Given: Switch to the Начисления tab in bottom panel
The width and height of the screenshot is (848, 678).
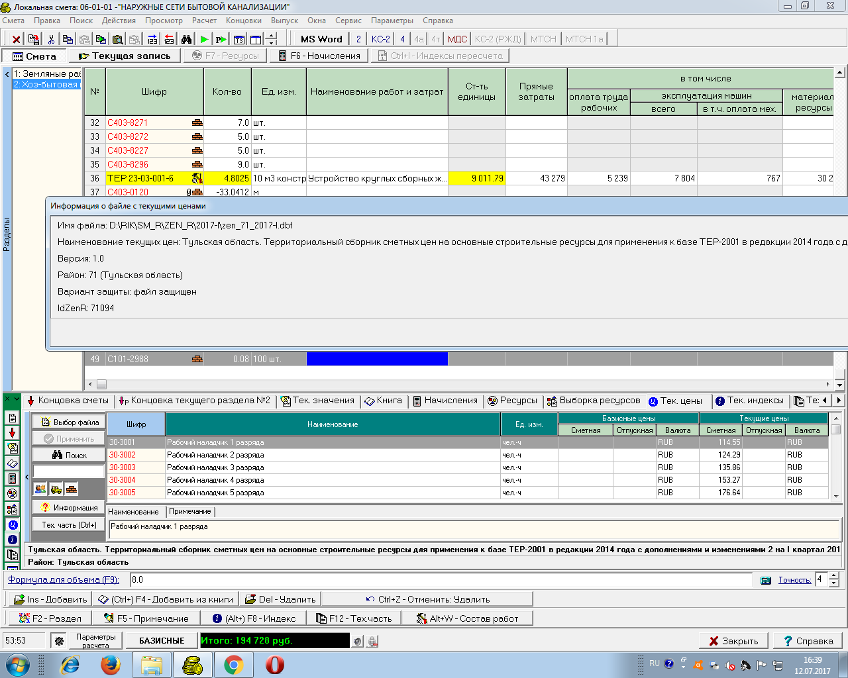Looking at the screenshot, I should click(445, 401).
